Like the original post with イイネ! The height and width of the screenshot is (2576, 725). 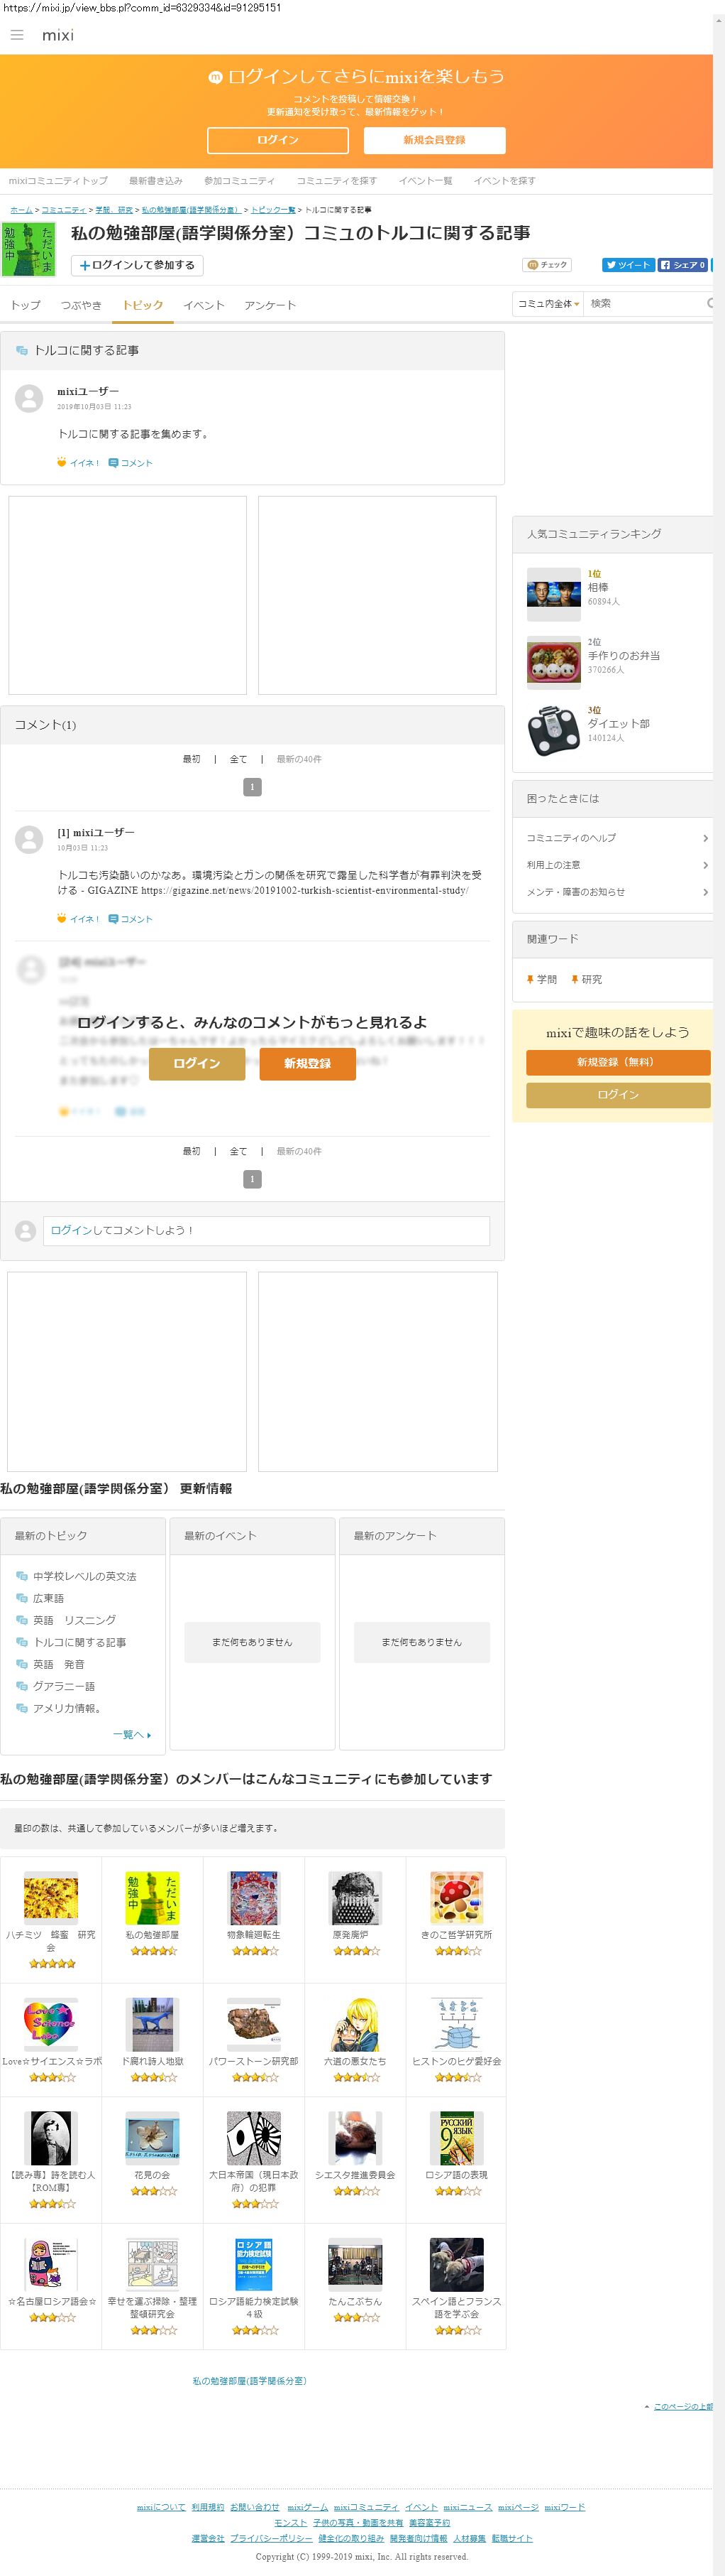(x=78, y=463)
